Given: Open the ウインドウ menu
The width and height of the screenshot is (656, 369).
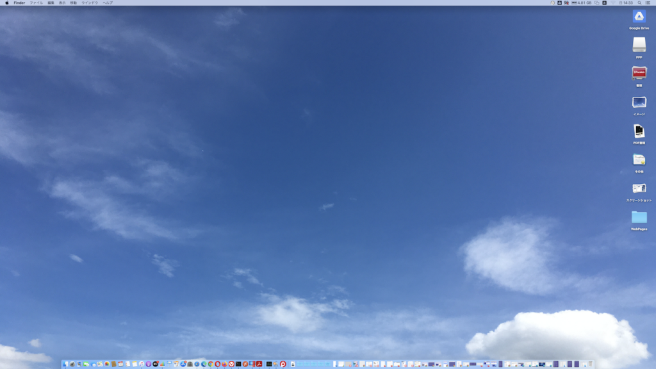Looking at the screenshot, I should coord(90,3).
